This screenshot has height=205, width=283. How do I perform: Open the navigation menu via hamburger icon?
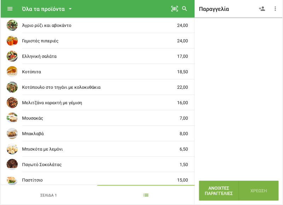pyautogui.click(x=10, y=9)
